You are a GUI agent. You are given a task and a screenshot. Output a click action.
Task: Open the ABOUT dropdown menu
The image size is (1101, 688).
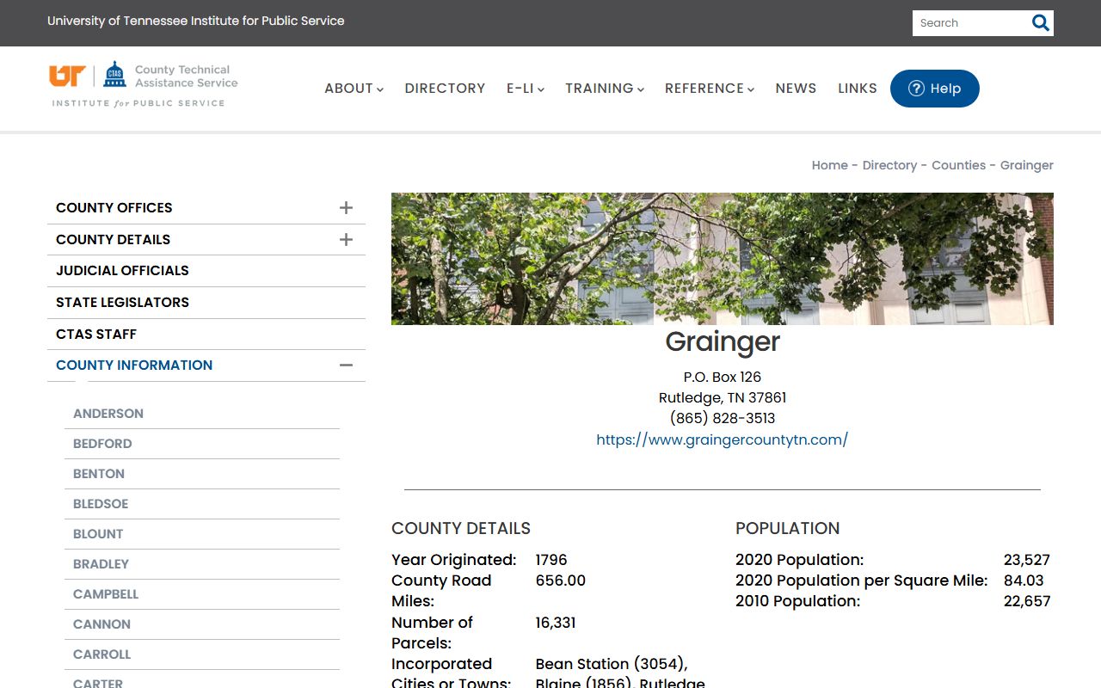(x=354, y=89)
